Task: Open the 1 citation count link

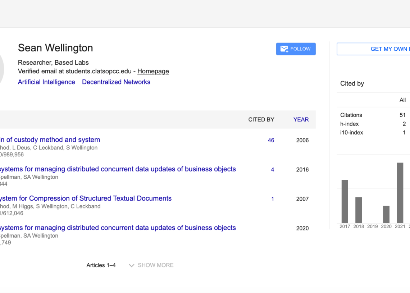Action: (x=272, y=199)
